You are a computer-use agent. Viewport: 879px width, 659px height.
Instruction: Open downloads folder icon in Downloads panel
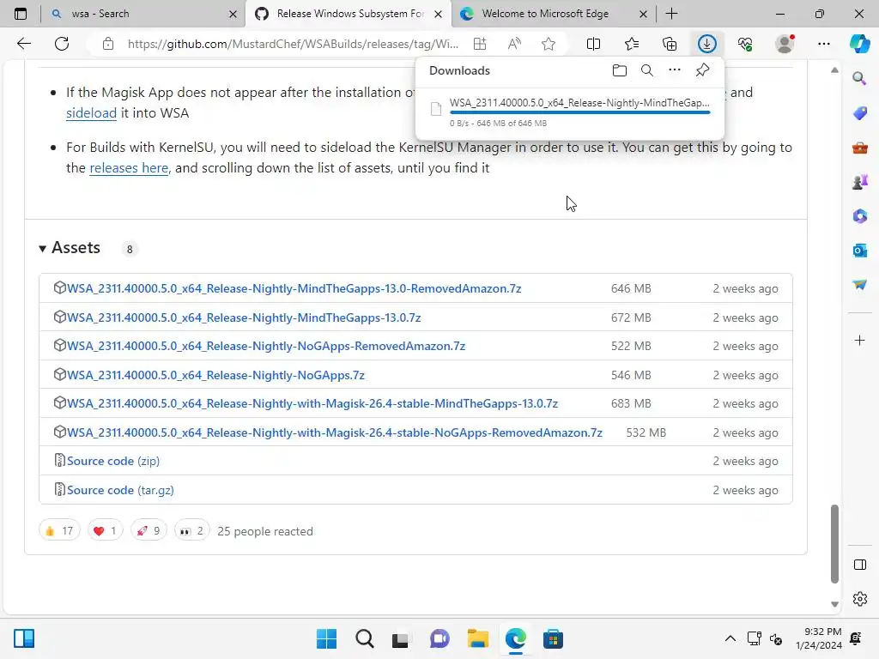pyautogui.click(x=620, y=70)
